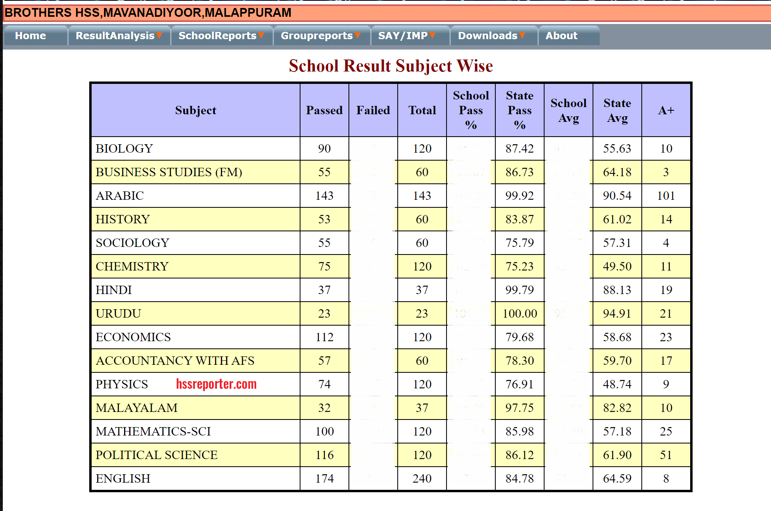Click the Subject column header
The width and height of the screenshot is (771, 511).
195,110
